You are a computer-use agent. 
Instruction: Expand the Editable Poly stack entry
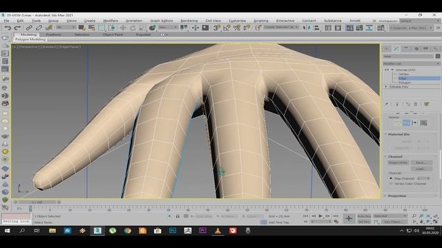click(x=386, y=87)
